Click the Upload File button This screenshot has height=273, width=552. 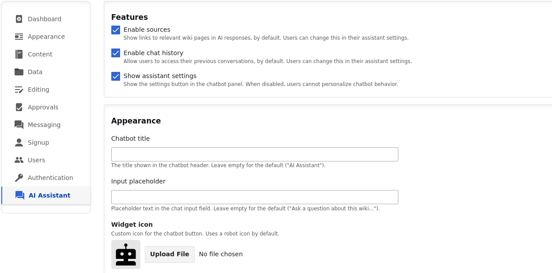[170, 254]
